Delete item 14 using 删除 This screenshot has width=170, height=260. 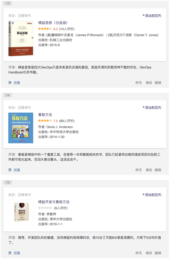tap(158, 170)
